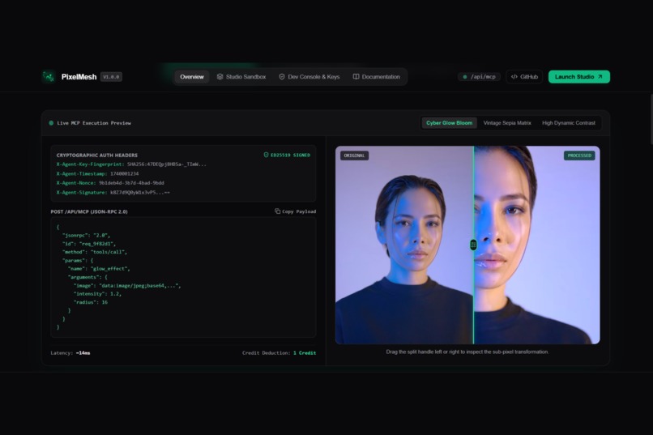The height and width of the screenshot is (435, 653).
Task: Click the v1.0.0 version badge
Action: coord(111,77)
